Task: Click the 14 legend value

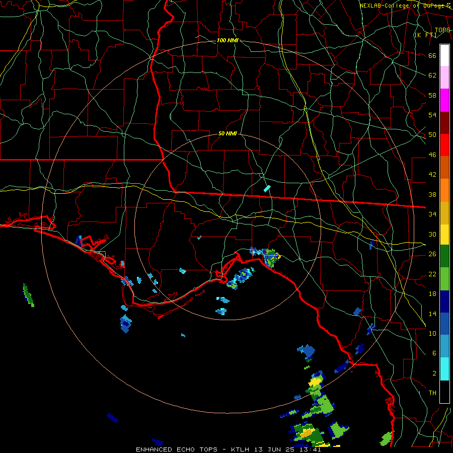Action: [432, 314]
